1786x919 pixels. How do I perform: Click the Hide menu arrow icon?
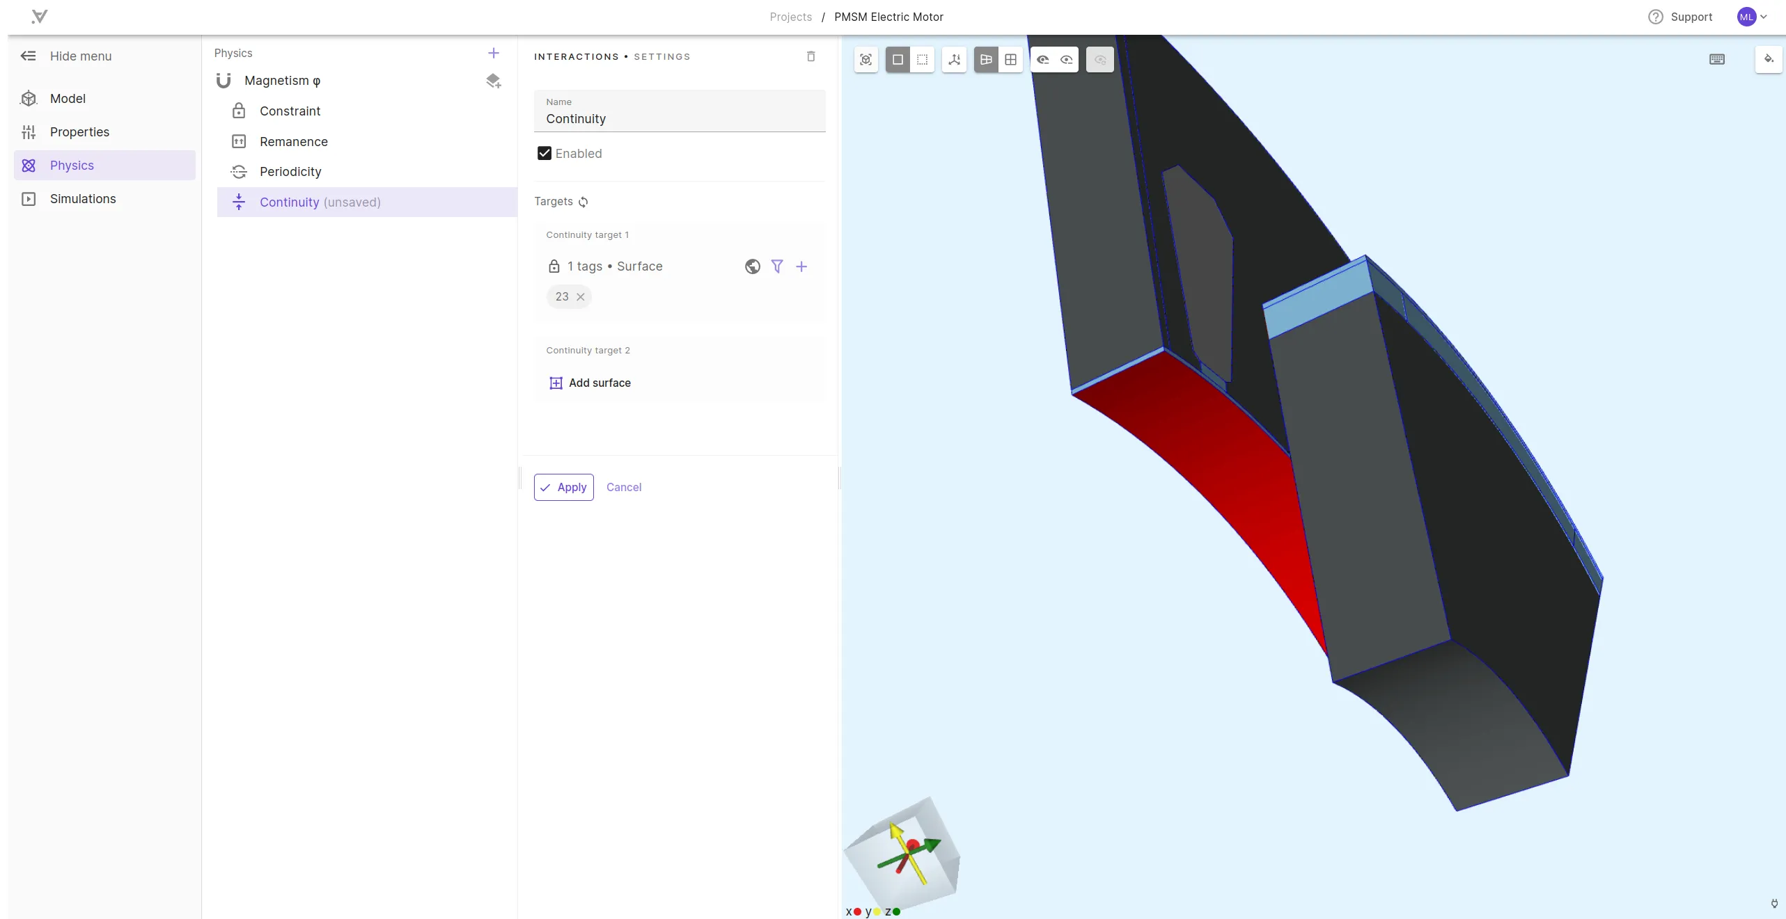point(29,56)
